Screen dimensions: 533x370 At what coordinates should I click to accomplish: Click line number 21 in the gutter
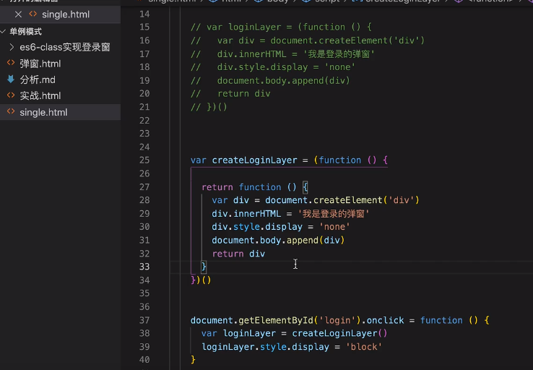click(144, 107)
